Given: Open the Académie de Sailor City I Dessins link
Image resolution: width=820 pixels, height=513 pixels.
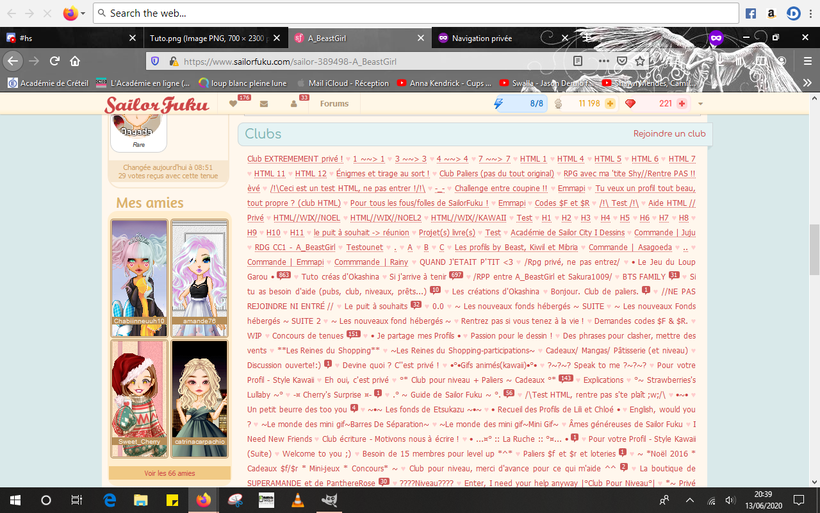Looking at the screenshot, I should click(x=568, y=232).
